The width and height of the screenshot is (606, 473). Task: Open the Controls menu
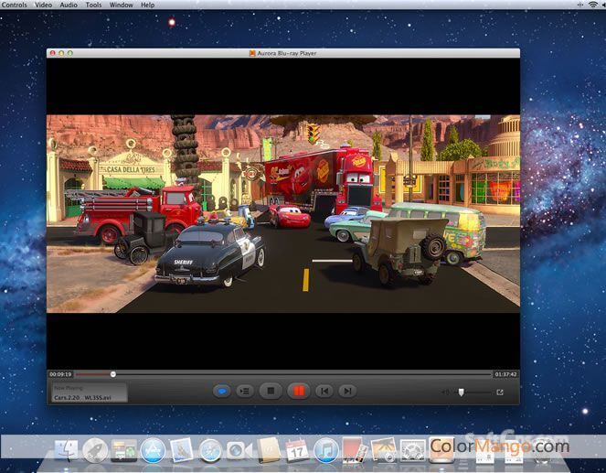click(14, 5)
